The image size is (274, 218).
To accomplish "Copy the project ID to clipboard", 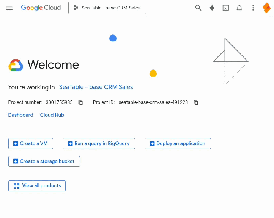I will point(196,102).
